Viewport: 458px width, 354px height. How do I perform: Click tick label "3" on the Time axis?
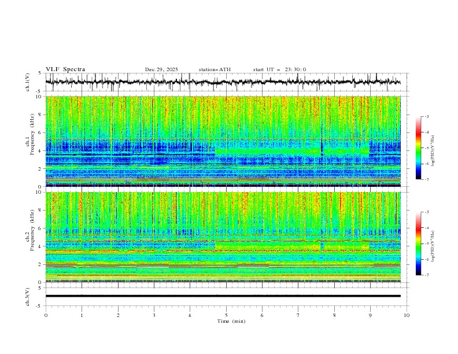154,315
